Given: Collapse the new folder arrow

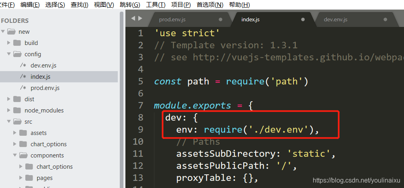Looking at the screenshot, I should tap(3, 32).
